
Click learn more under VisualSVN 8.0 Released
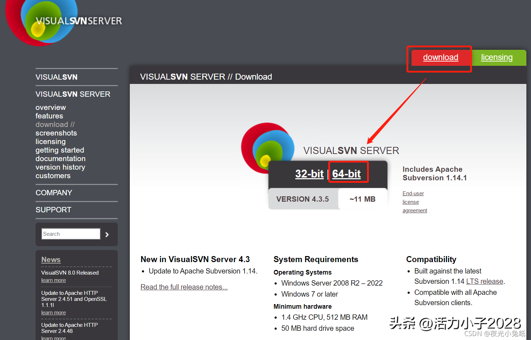[x=53, y=280]
